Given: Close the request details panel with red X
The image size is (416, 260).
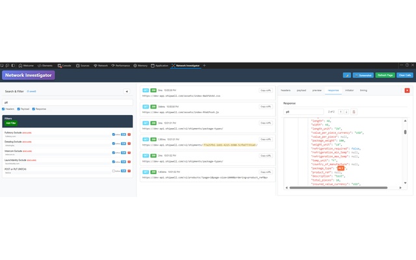Looking at the screenshot, I should pyautogui.click(x=407, y=90).
